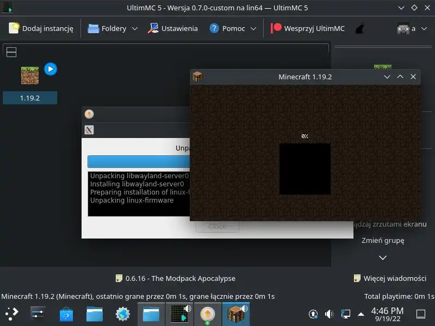The width and height of the screenshot is (435, 326).
Task: Click the Minecraft window's keep-above chevron down
Action: coord(387,77)
